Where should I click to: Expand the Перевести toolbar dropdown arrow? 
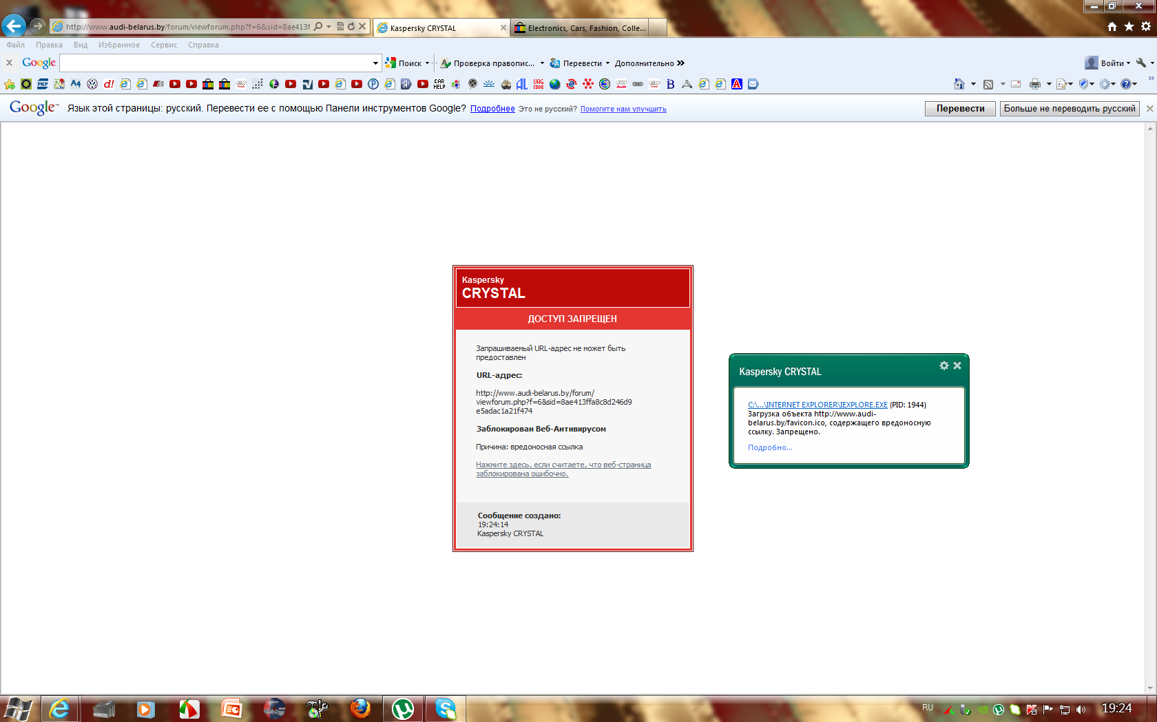pyautogui.click(x=607, y=63)
